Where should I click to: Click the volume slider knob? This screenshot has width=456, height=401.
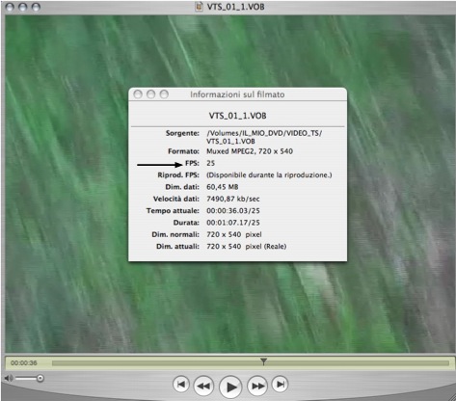point(40,378)
